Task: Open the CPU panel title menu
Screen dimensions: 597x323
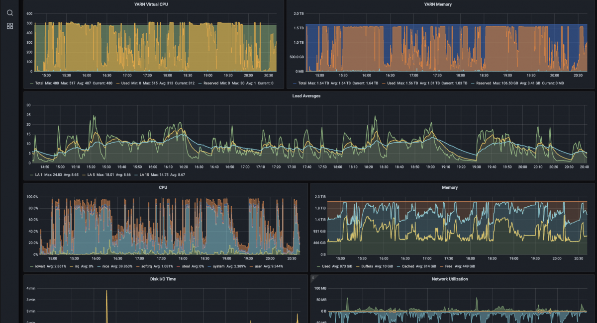Action: coord(163,188)
